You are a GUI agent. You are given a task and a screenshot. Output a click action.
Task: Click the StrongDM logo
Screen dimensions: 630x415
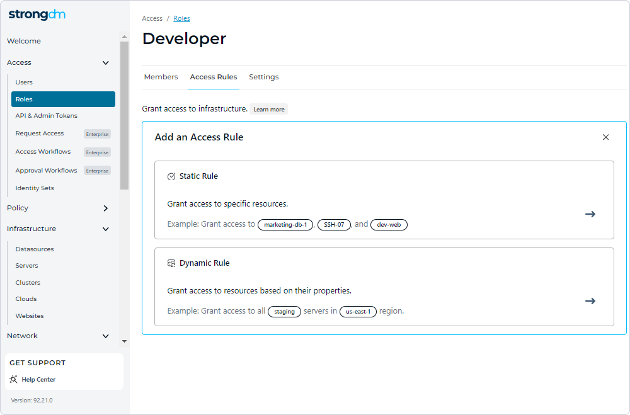tap(37, 14)
